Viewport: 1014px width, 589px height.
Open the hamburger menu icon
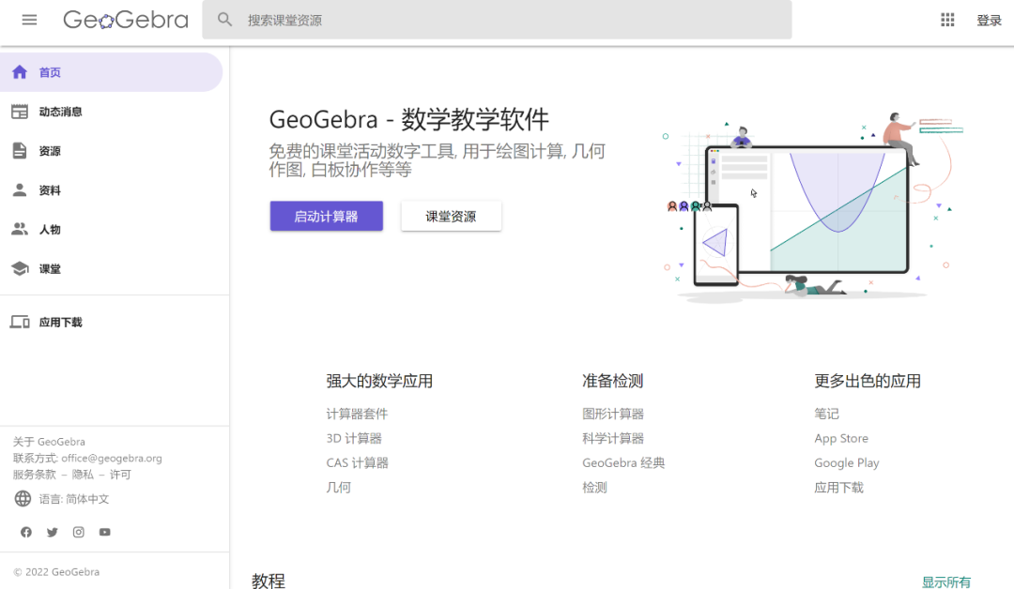(29, 20)
